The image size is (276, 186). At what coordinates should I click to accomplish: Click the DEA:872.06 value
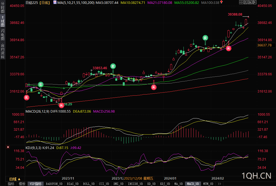82,111
